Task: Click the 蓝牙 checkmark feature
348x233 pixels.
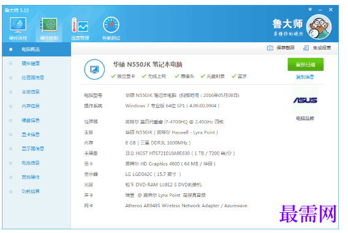Action: tap(239, 77)
